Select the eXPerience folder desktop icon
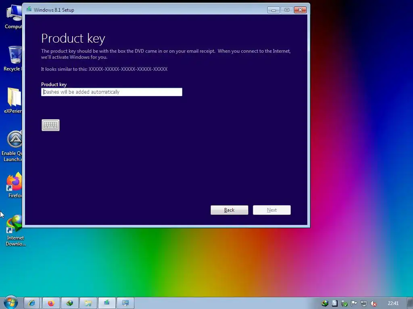 [13, 100]
